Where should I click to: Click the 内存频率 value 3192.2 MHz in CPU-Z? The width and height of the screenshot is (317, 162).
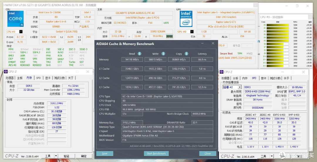[57, 103]
